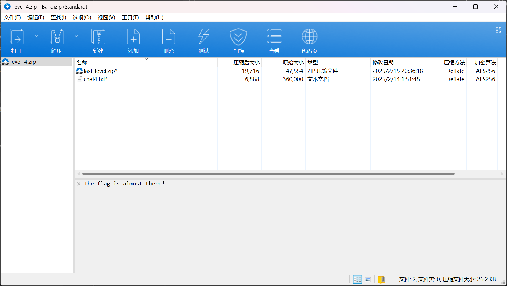Click the Bandizip title bar app icon
The width and height of the screenshot is (507, 286).
[7, 6]
